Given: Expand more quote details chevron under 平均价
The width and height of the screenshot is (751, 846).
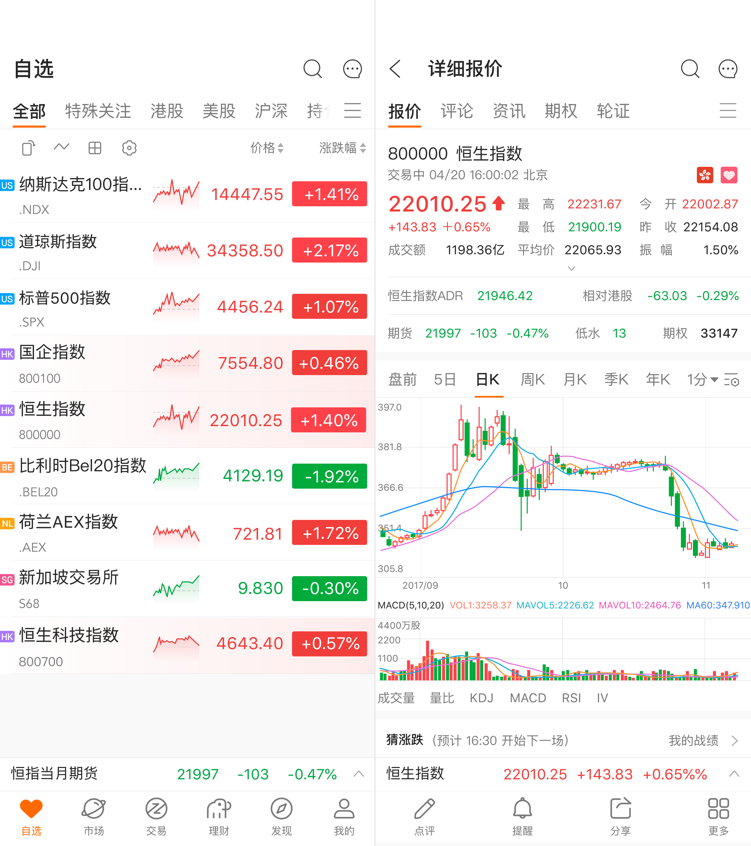Looking at the screenshot, I should (x=571, y=268).
